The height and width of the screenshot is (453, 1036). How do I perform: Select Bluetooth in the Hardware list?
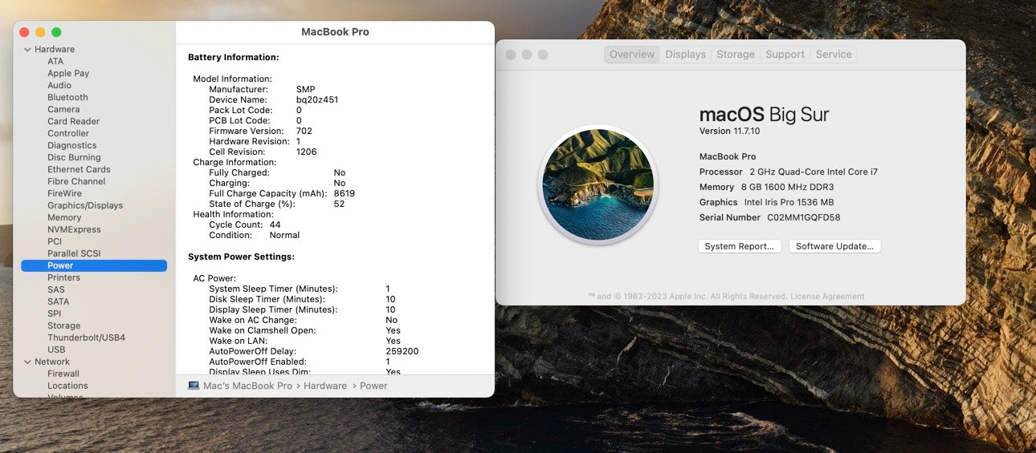67,98
